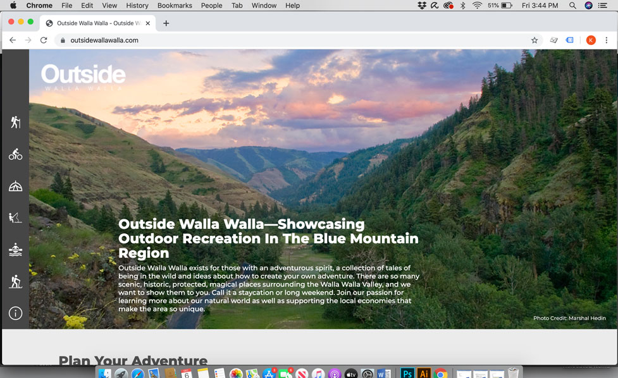Select the kayaking paddle icon
The image size is (618, 378).
[x=15, y=250]
